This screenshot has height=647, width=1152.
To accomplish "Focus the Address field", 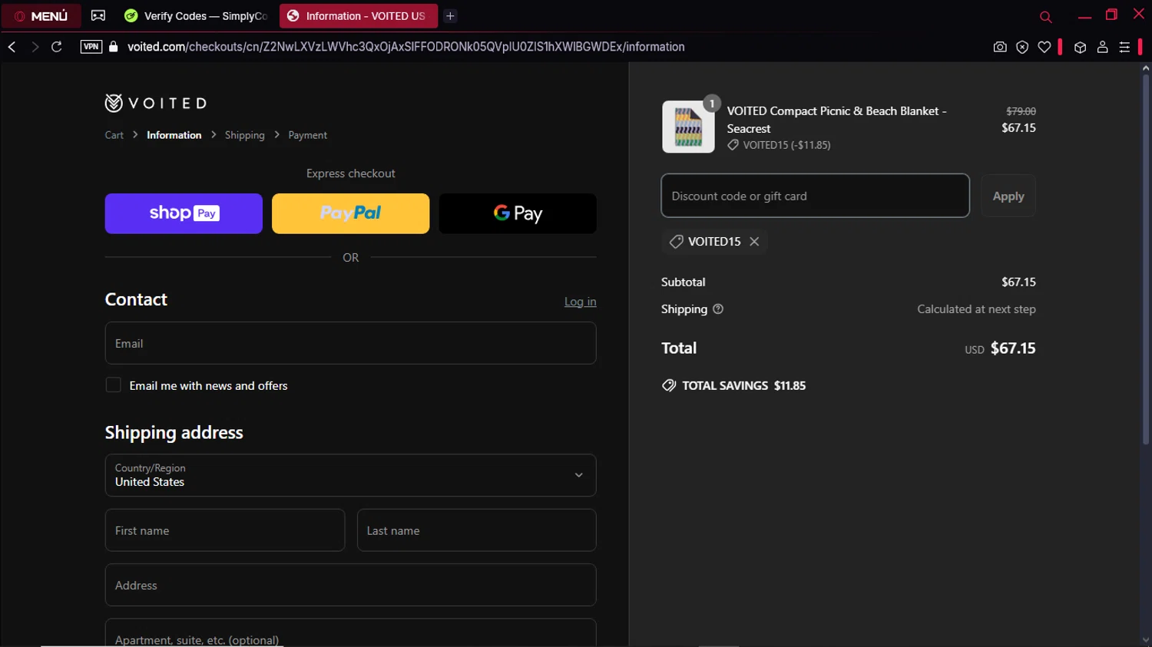I will pyautogui.click(x=350, y=585).
